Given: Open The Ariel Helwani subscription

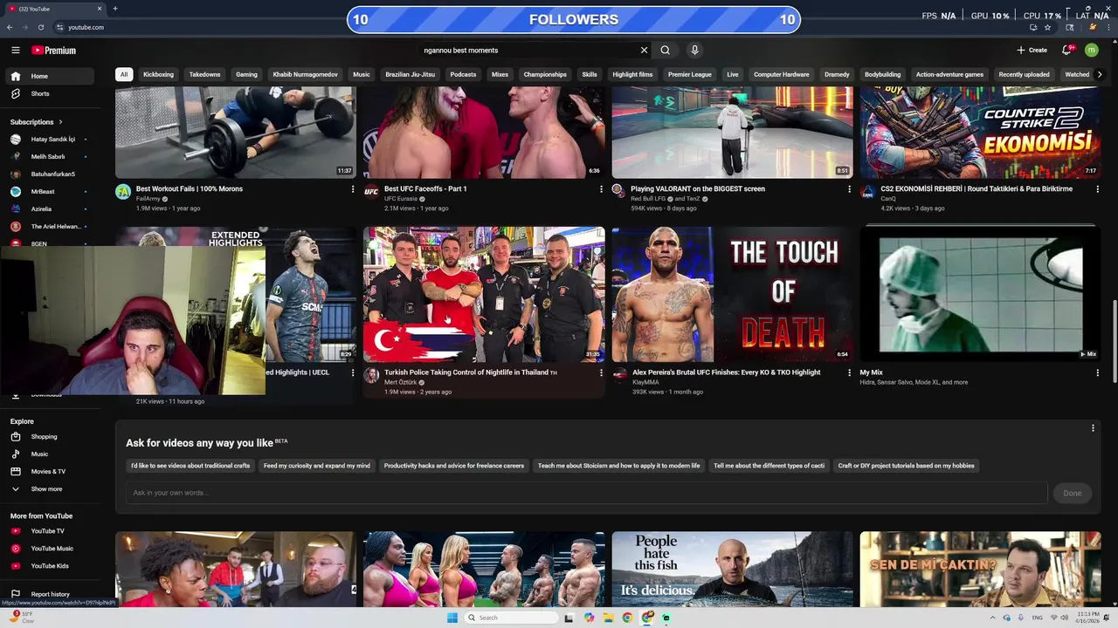Looking at the screenshot, I should click(x=51, y=227).
